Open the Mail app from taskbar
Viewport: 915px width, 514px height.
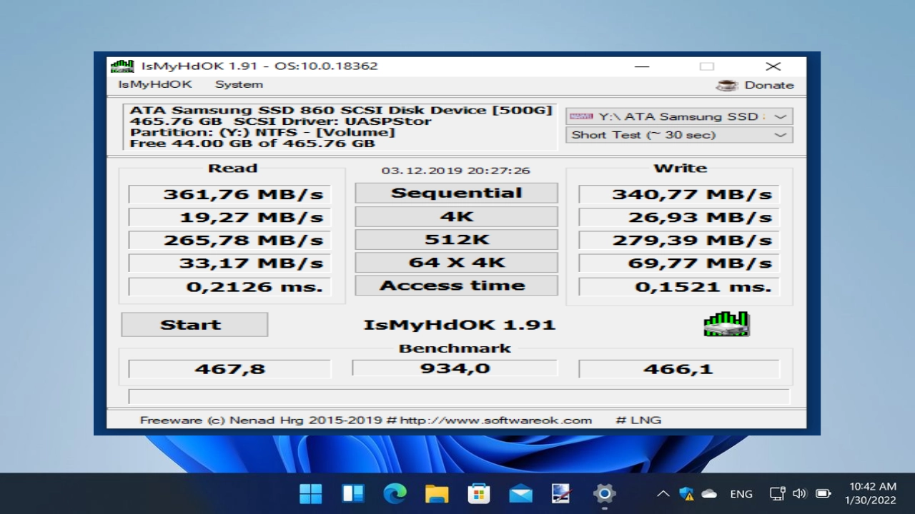pyautogui.click(x=520, y=493)
